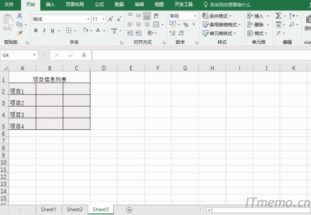Screen dimensions: 311x215
Task: Select the Format Painter brush
Action: [19, 33]
